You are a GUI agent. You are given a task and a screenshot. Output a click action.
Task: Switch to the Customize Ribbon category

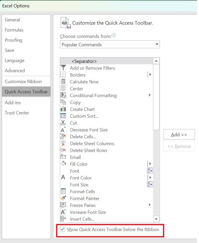23,82
